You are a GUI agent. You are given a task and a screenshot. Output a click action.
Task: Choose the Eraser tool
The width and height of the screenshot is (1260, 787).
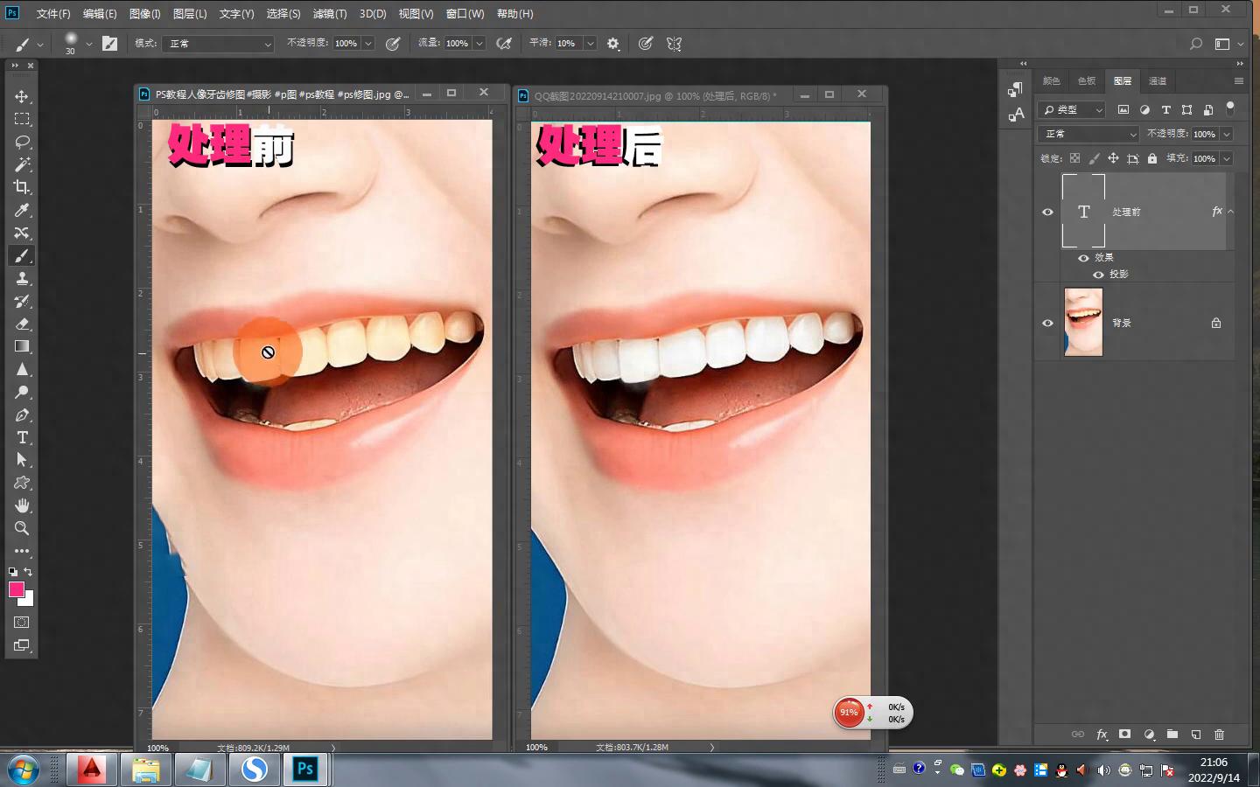[22, 324]
